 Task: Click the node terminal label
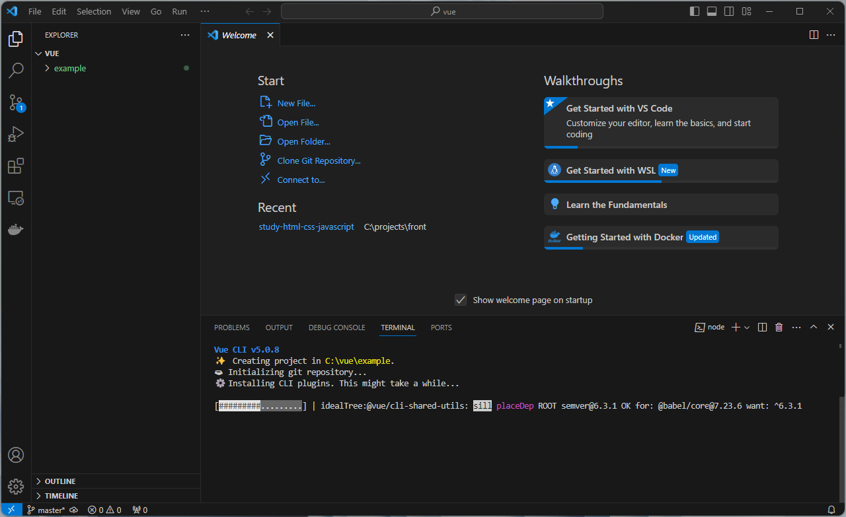(710, 327)
